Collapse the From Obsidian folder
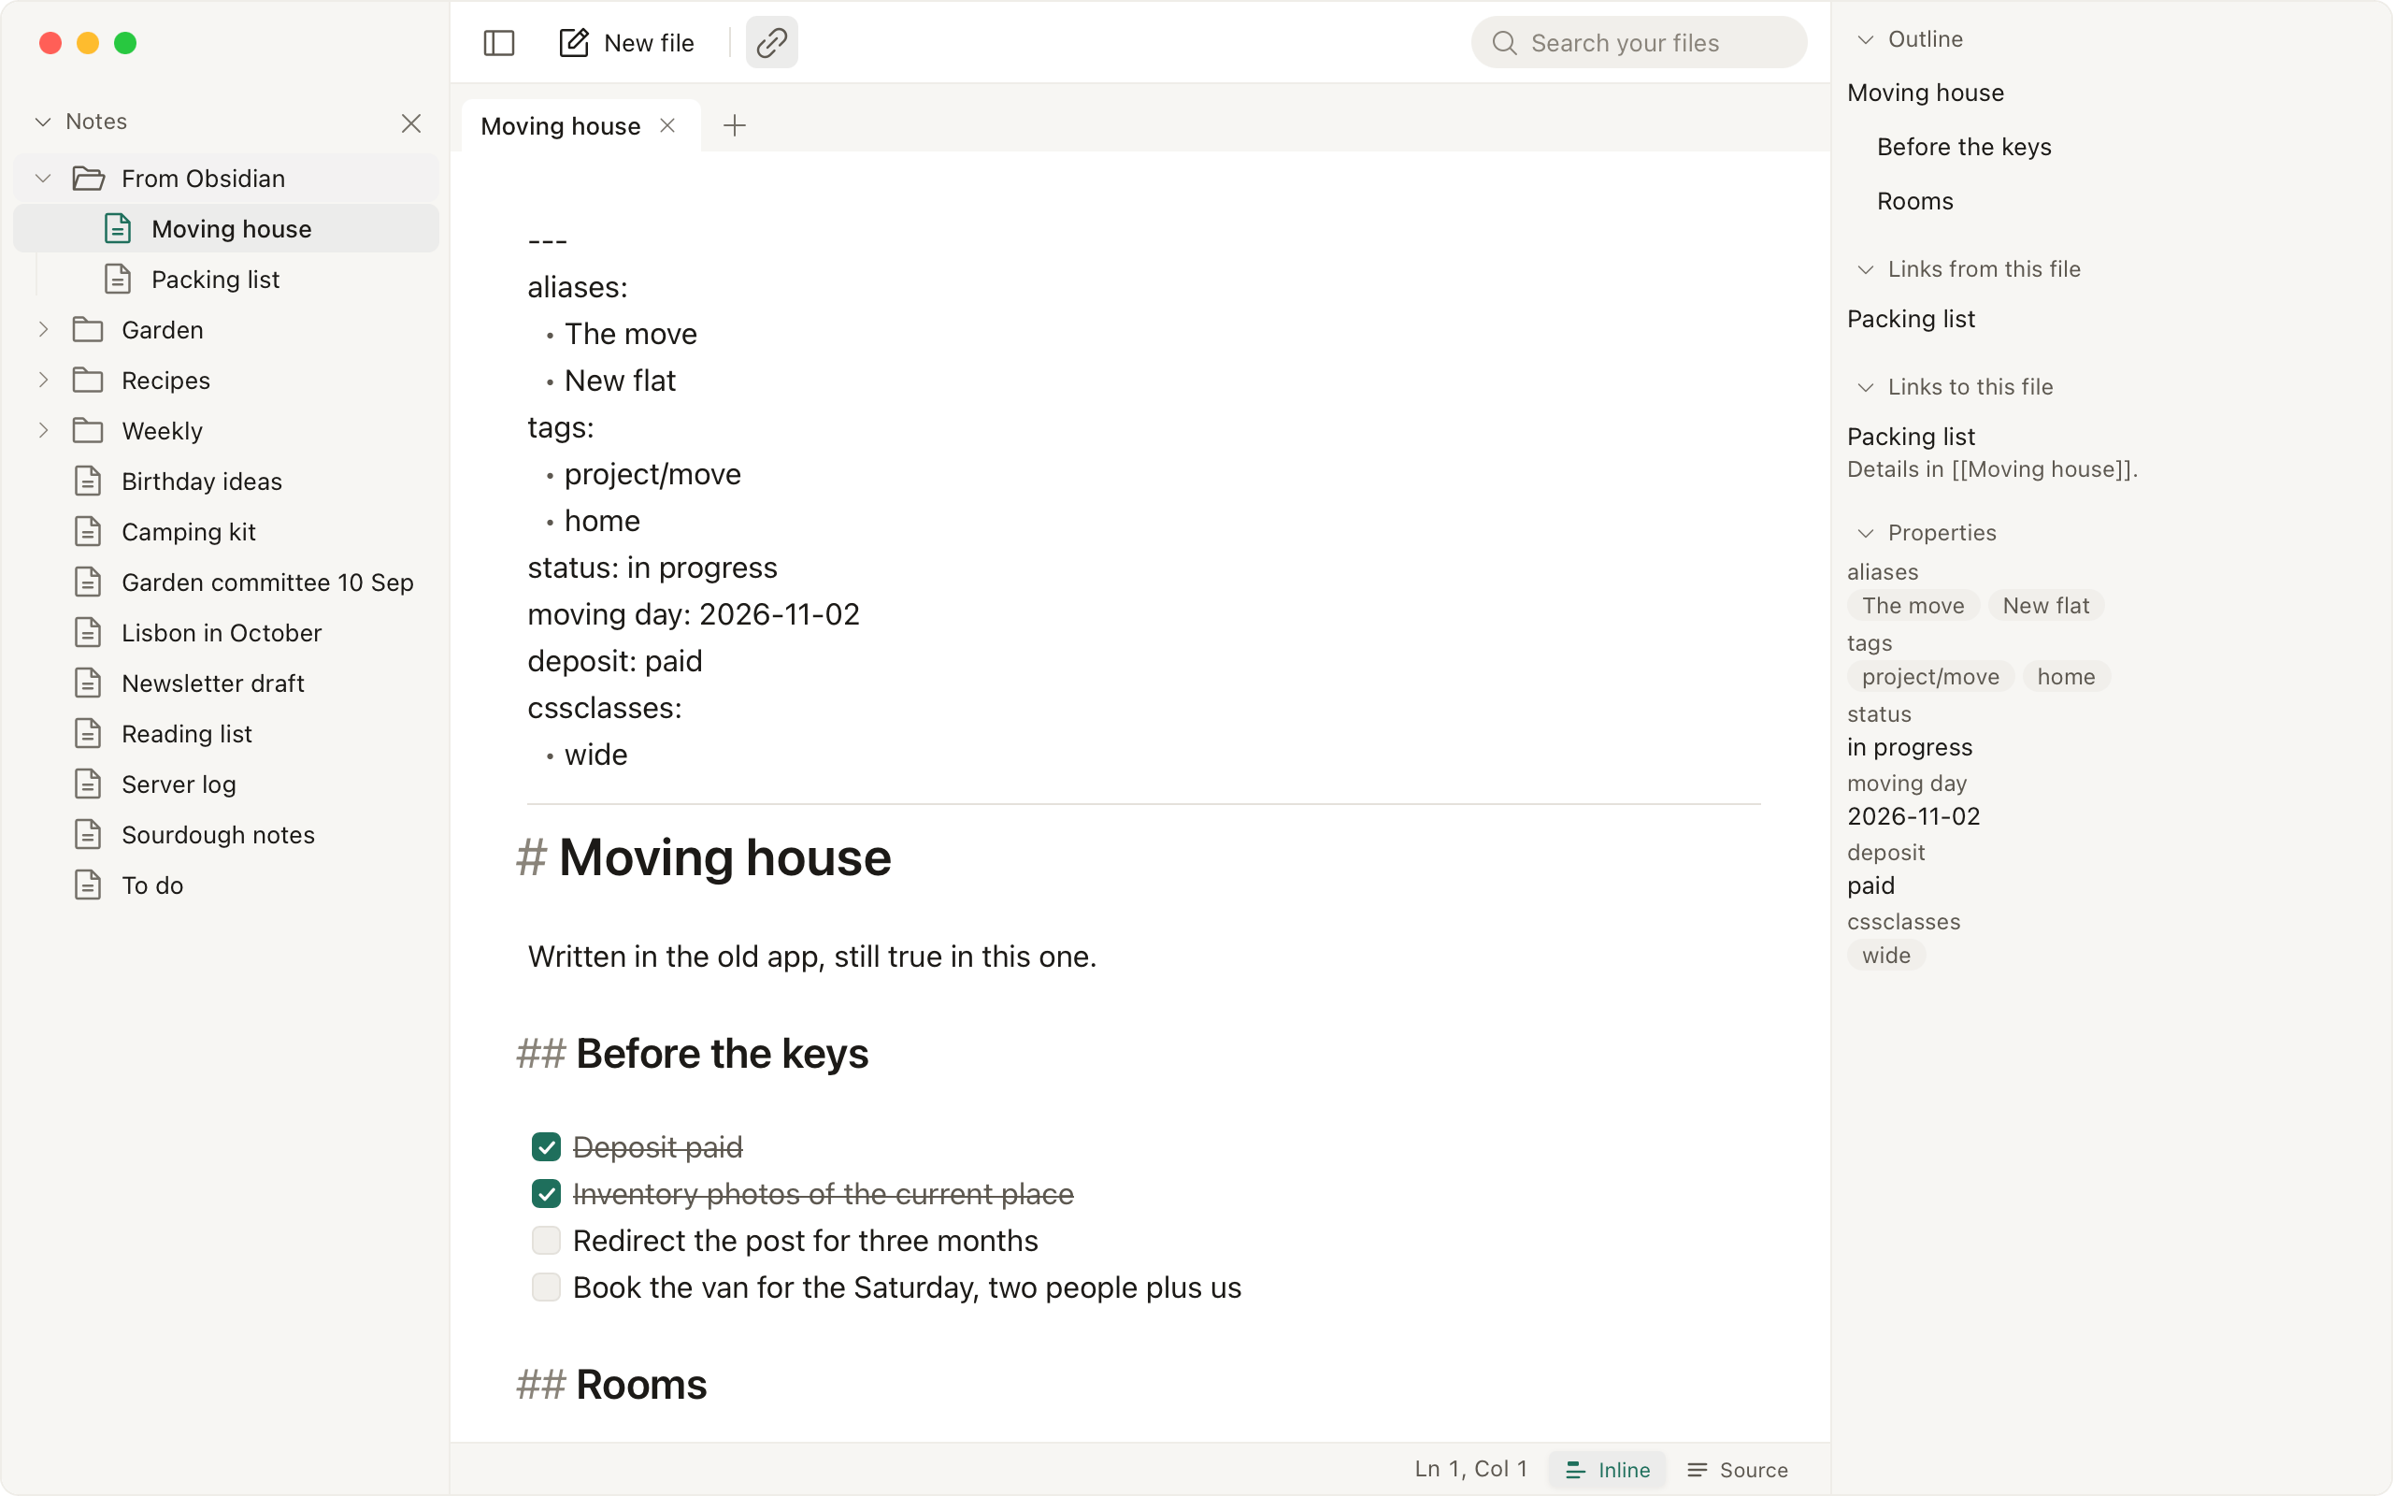2393x1496 pixels. 42,178
